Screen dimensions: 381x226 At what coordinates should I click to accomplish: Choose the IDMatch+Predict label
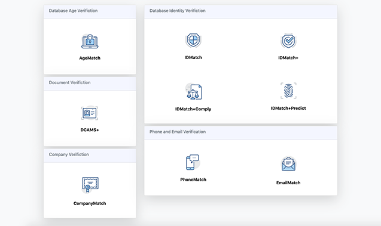[288, 109]
